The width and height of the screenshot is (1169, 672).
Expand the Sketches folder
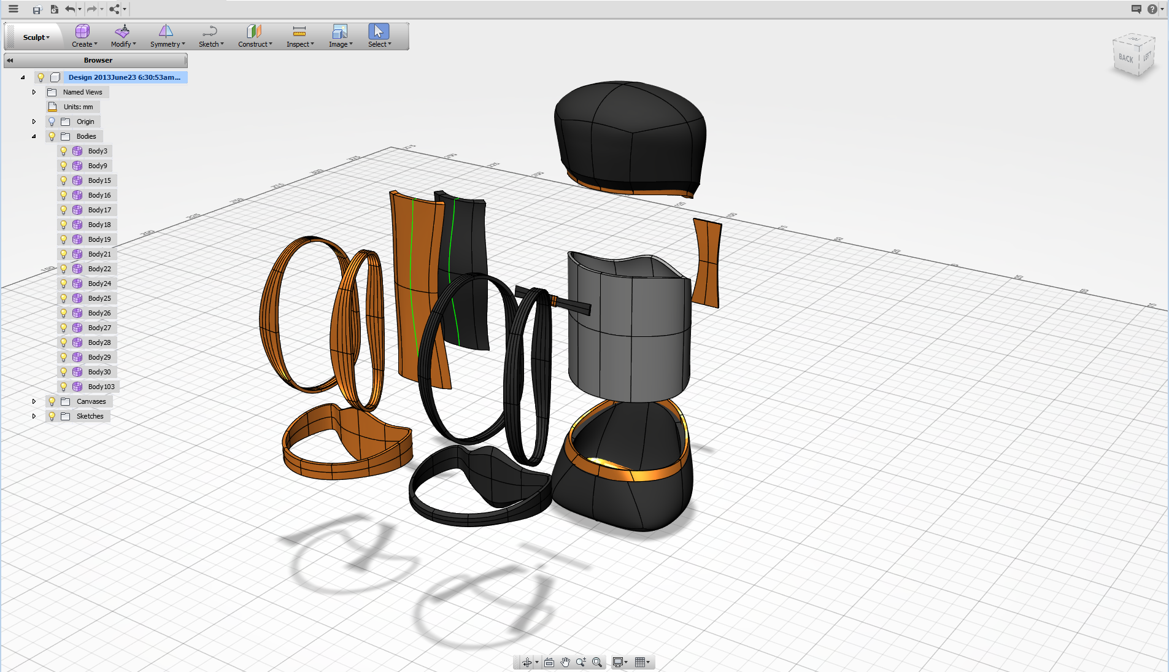(34, 416)
